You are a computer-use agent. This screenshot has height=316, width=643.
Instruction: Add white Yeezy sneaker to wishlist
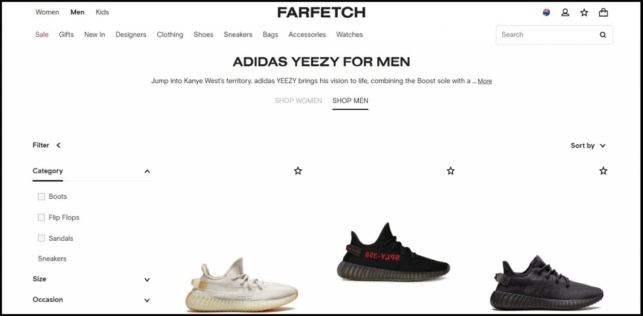point(298,171)
